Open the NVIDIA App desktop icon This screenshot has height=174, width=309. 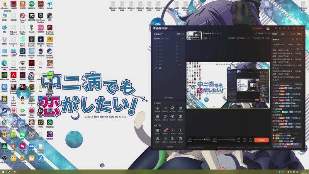[x=4, y=76]
